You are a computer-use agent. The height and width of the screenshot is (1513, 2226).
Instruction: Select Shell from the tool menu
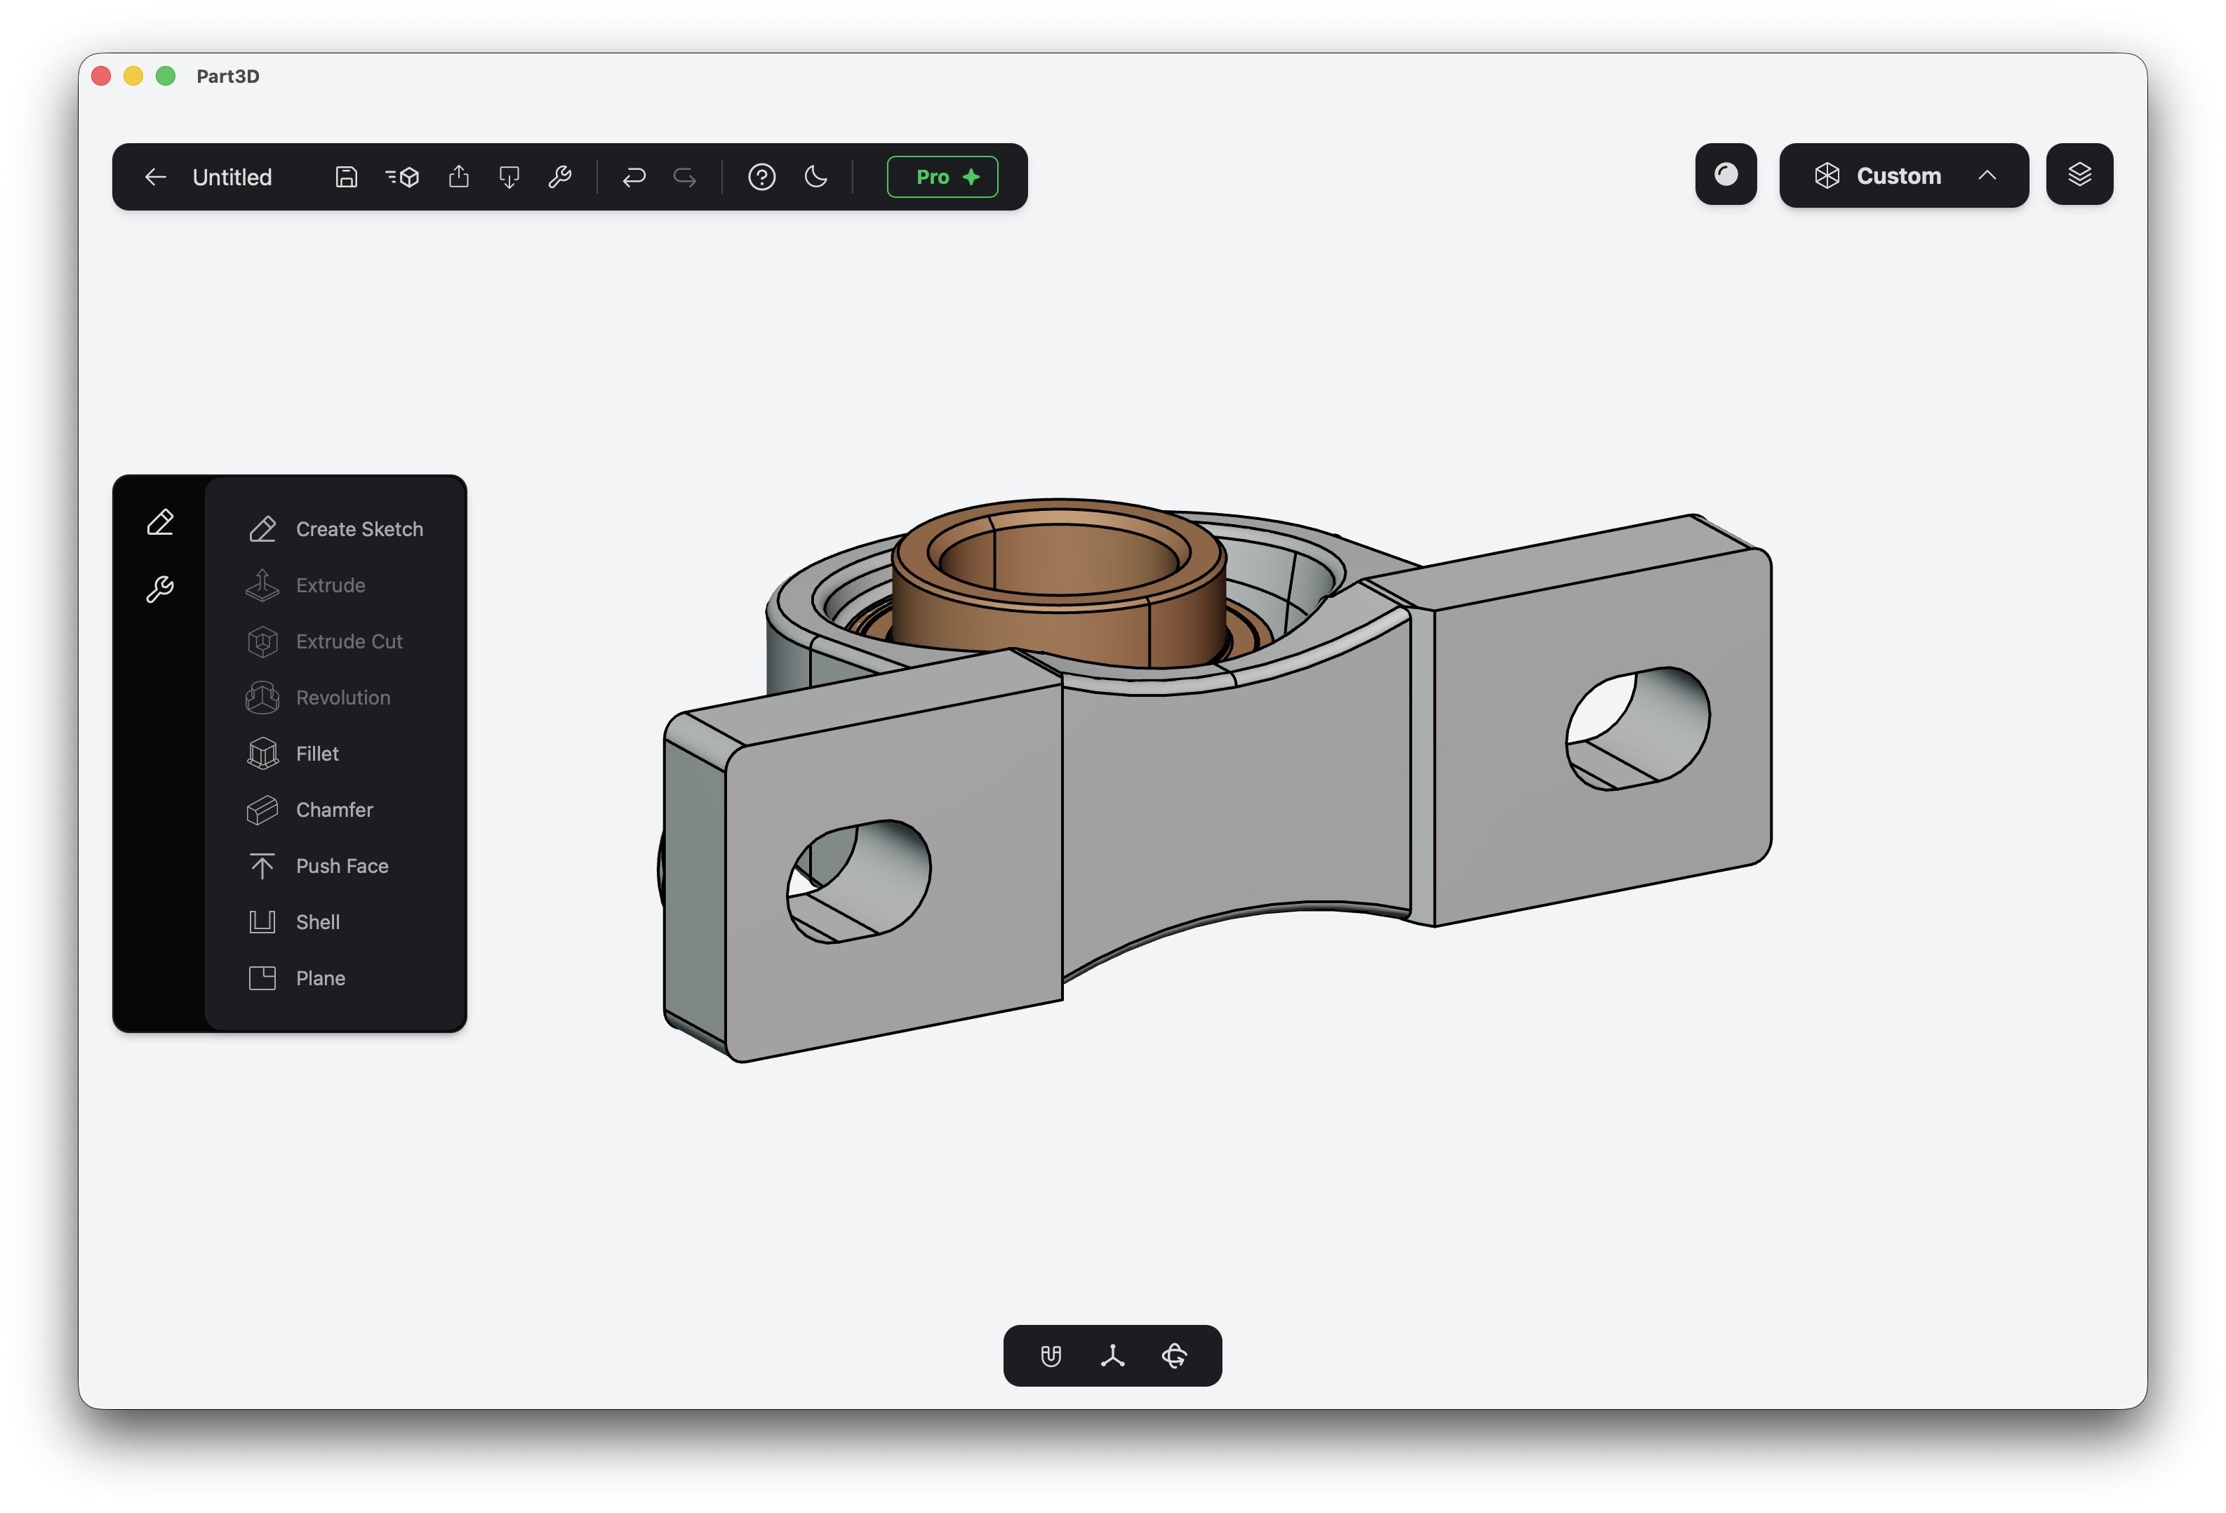coord(317,922)
